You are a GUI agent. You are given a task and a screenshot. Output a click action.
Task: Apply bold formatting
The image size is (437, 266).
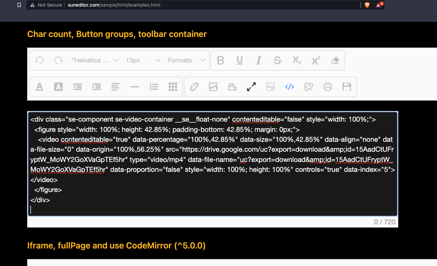point(220,60)
